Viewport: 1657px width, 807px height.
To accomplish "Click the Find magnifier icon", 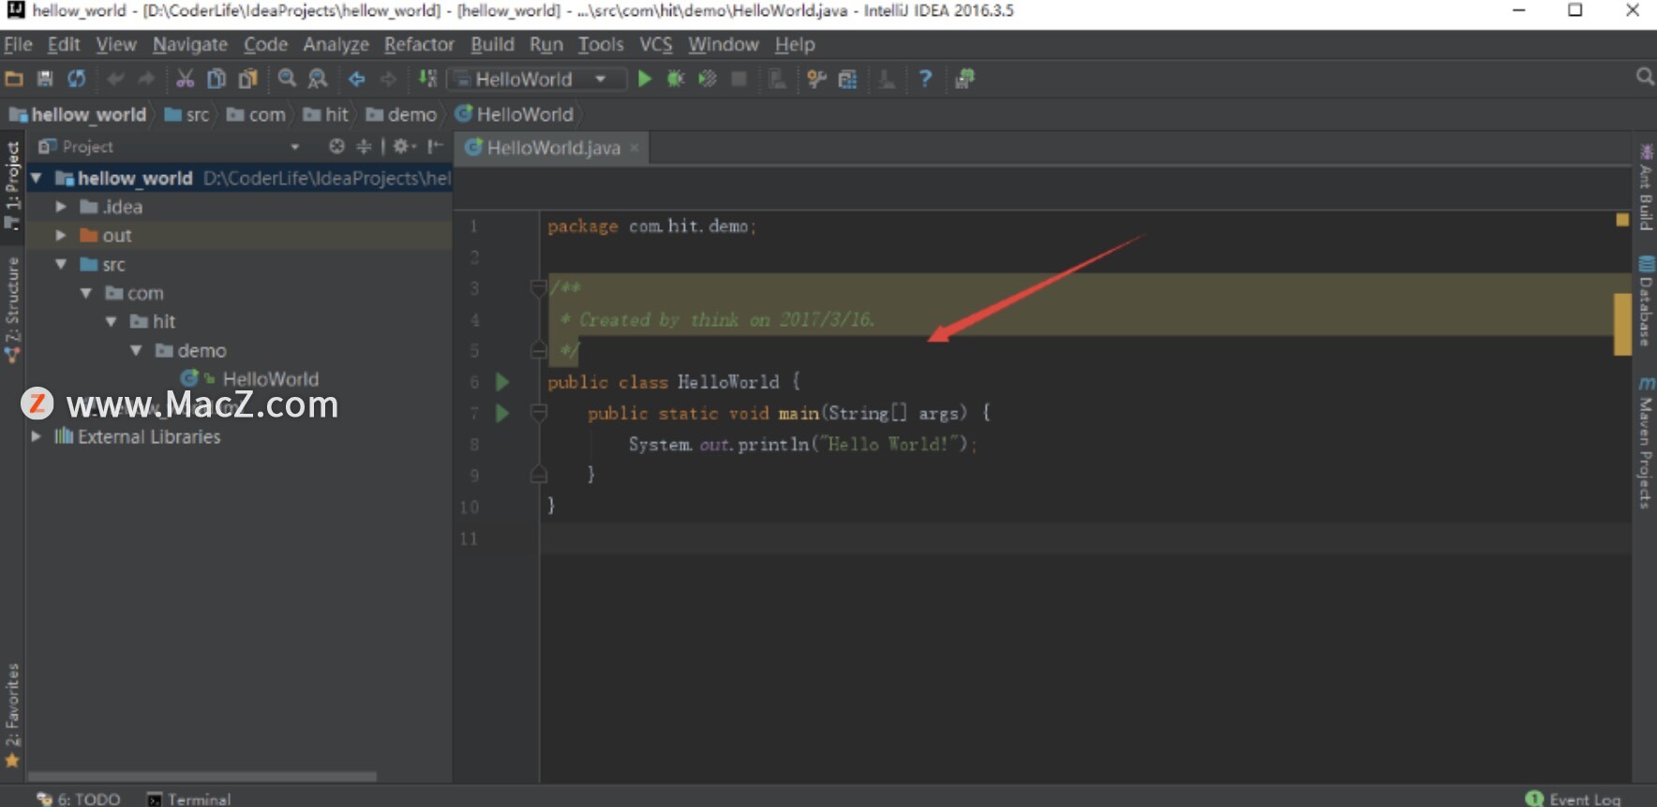I will point(287,79).
